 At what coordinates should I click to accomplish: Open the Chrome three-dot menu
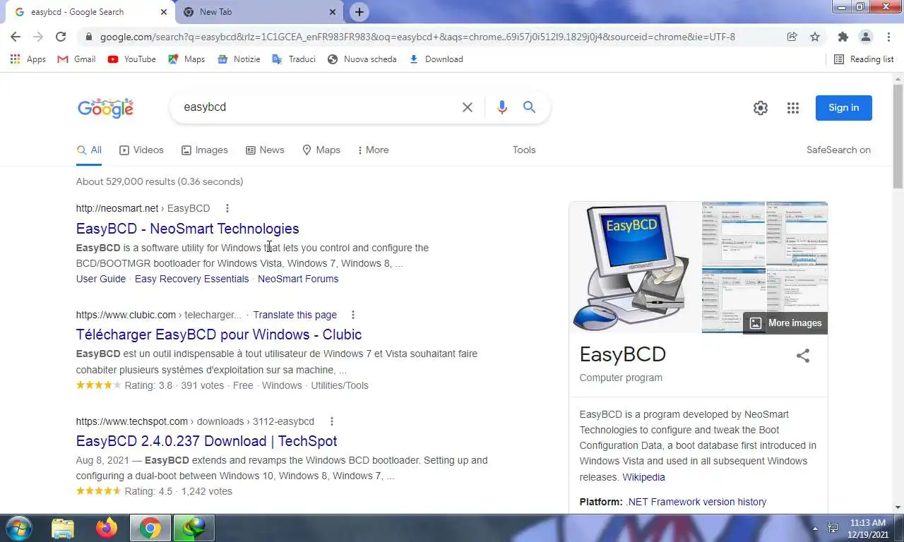pos(888,37)
